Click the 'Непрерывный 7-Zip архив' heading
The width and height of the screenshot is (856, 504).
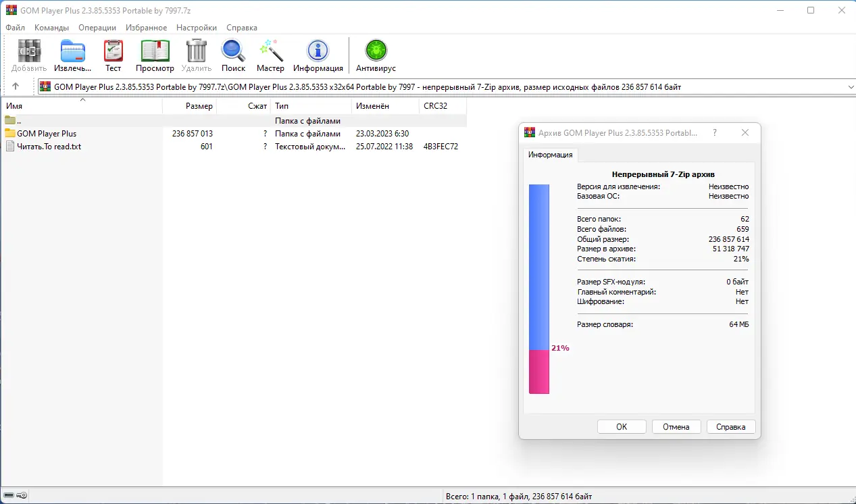(x=663, y=174)
